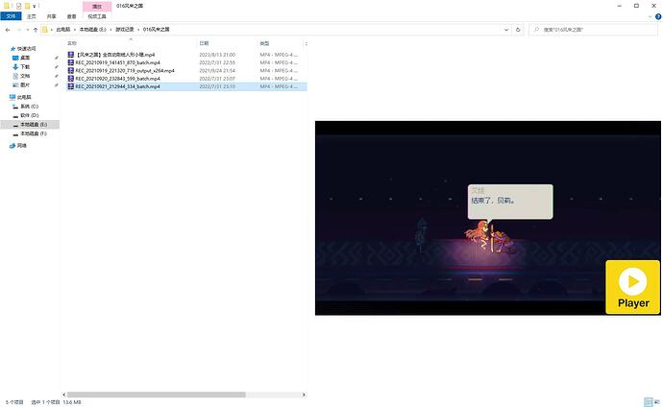
Task: Switch to large icons view in status bar
Action: point(656,401)
